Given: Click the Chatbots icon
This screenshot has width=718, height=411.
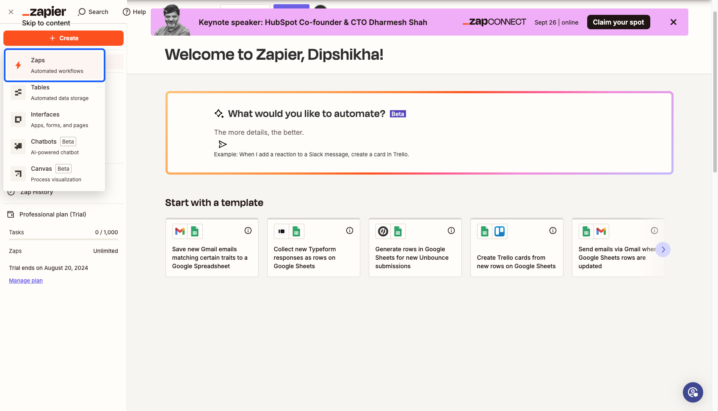Looking at the screenshot, I should point(18,147).
